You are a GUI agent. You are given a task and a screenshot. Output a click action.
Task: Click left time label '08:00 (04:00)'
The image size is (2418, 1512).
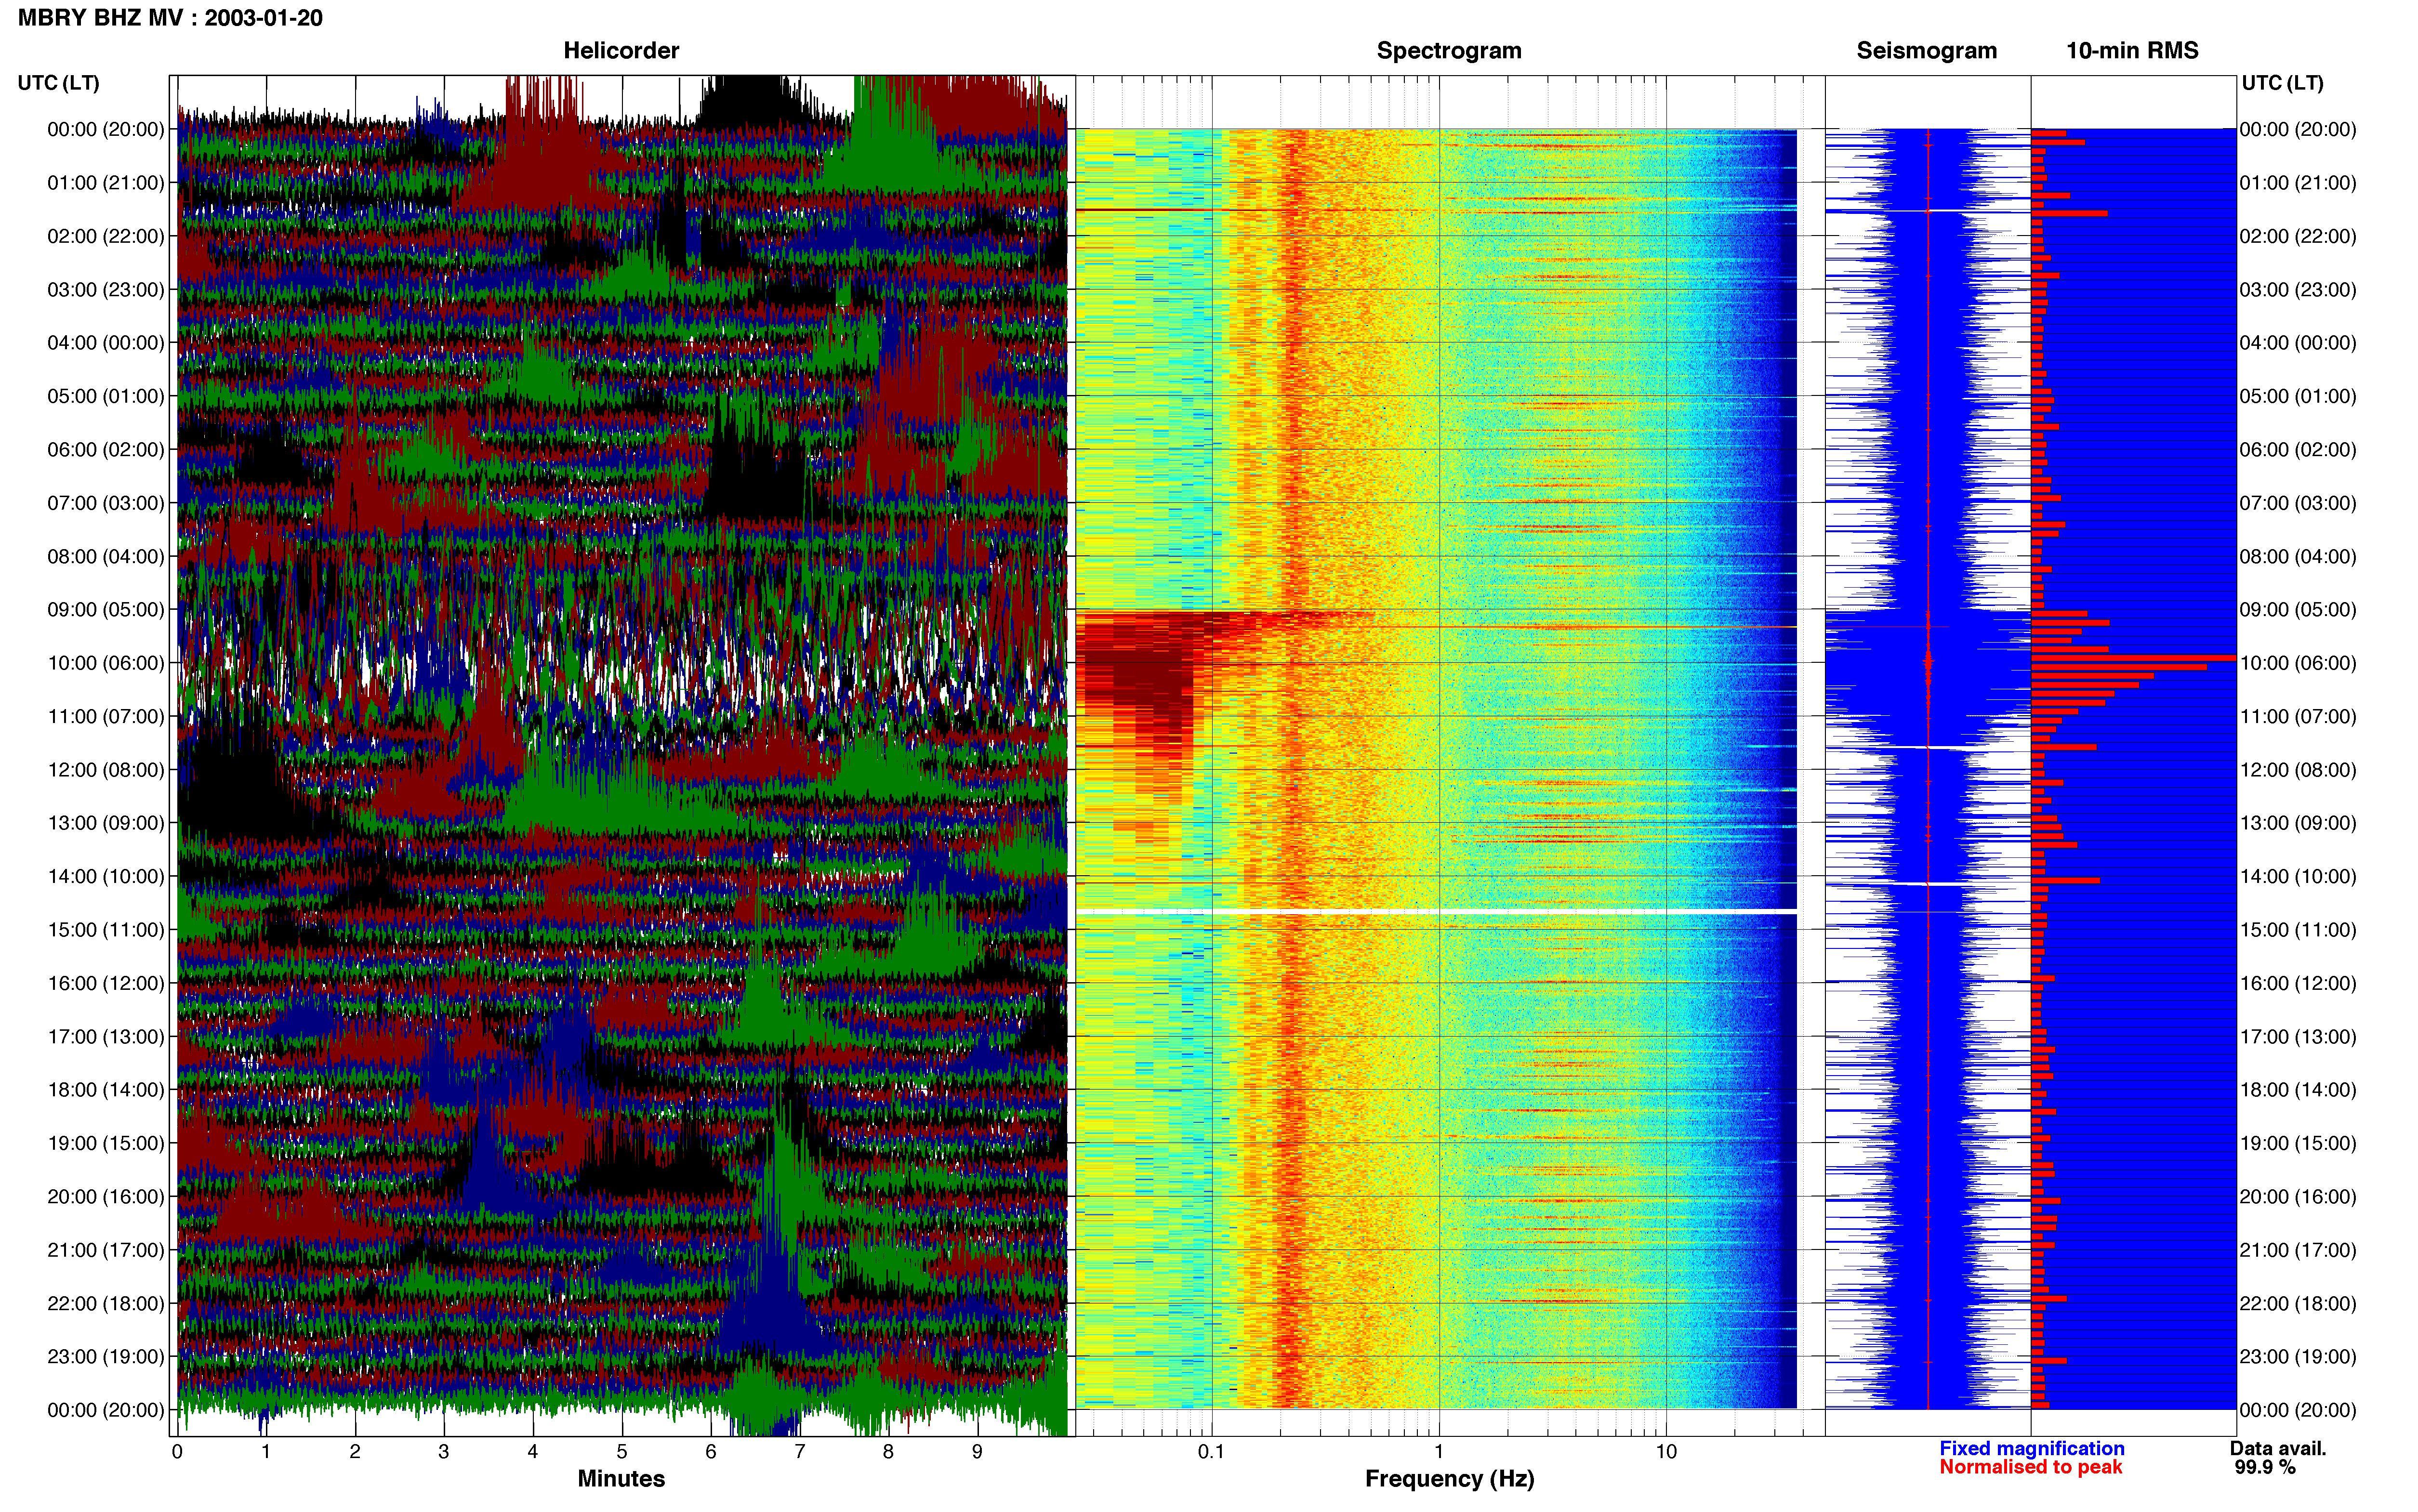106,556
